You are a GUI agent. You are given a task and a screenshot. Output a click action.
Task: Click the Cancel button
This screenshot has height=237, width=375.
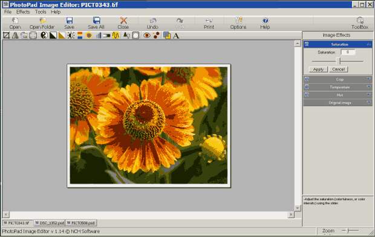click(x=338, y=69)
